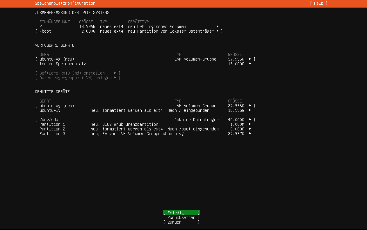This screenshot has height=230, width=367.
Task: Expand the ubuntu-lv logical volume options
Action: point(251,110)
